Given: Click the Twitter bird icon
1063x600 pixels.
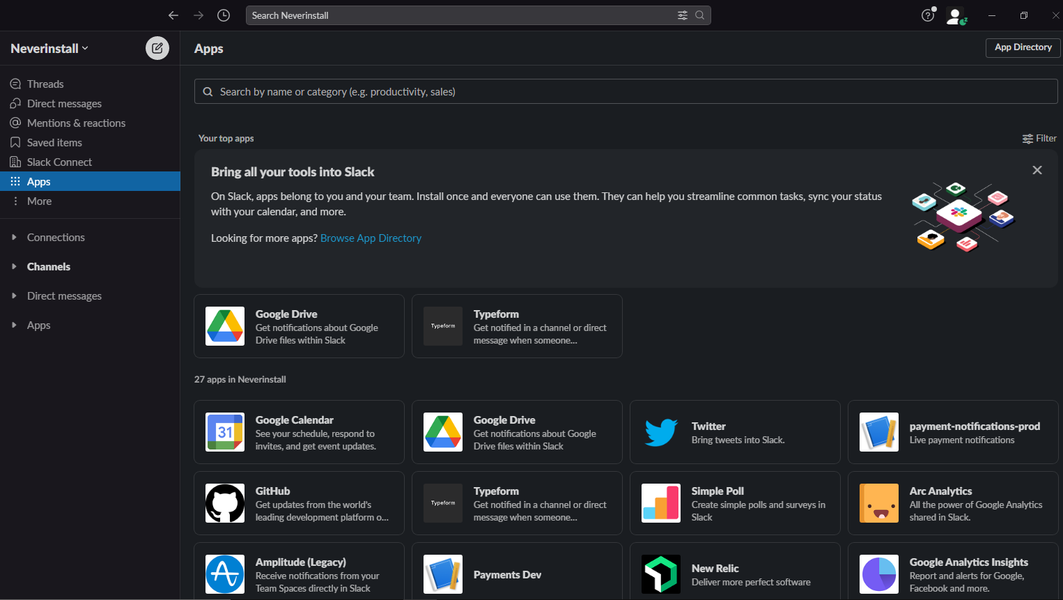Looking at the screenshot, I should tap(661, 432).
